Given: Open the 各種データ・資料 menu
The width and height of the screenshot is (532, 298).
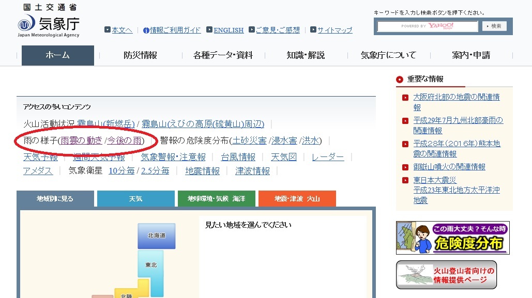Looking at the screenshot, I should 223,55.
